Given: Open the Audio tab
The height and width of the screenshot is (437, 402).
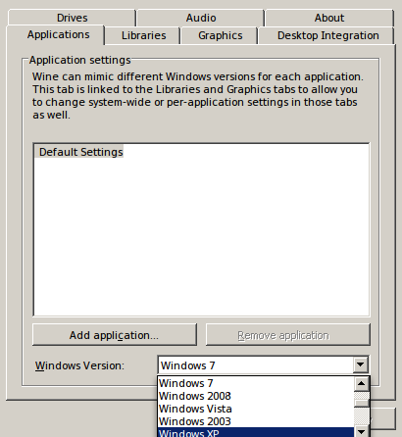Looking at the screenshot, I should (x=201, y=18).
